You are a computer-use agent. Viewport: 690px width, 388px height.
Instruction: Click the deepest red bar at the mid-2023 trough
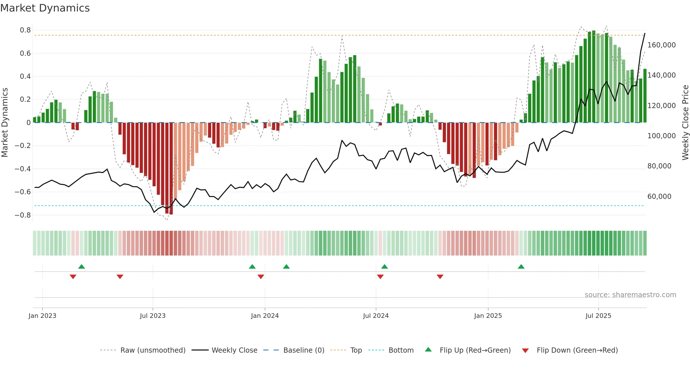pos(171,168)
